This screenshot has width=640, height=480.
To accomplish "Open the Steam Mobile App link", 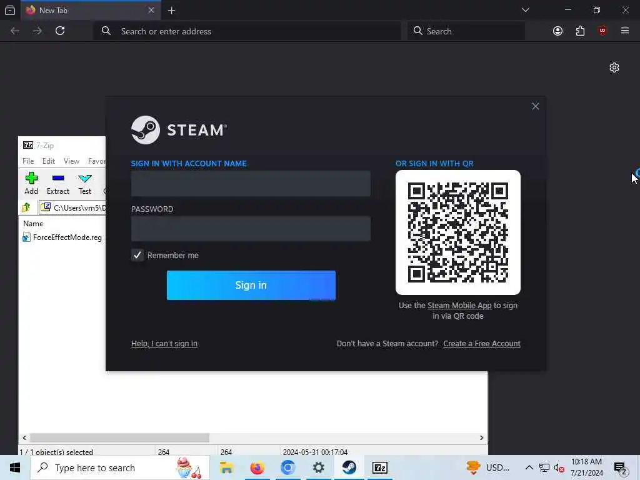I will 459,305.
